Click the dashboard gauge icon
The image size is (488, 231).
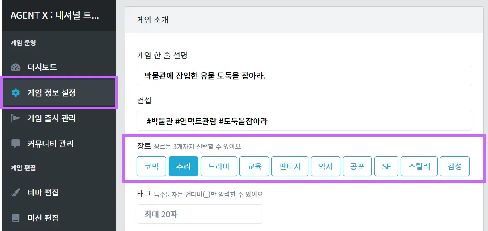point(16,67)
